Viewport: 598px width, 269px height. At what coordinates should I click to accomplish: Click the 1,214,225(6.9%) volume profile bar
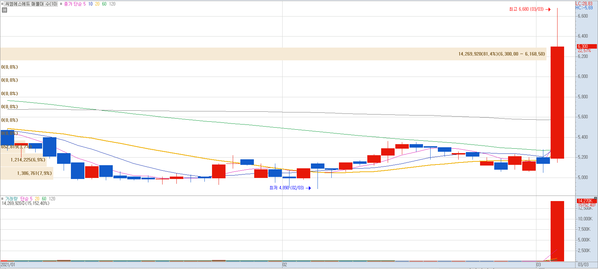tap(23, 160)
